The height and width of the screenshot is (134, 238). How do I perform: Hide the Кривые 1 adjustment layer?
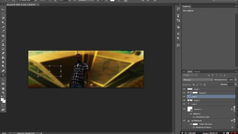pyautogui.click(x=184, y=93)
